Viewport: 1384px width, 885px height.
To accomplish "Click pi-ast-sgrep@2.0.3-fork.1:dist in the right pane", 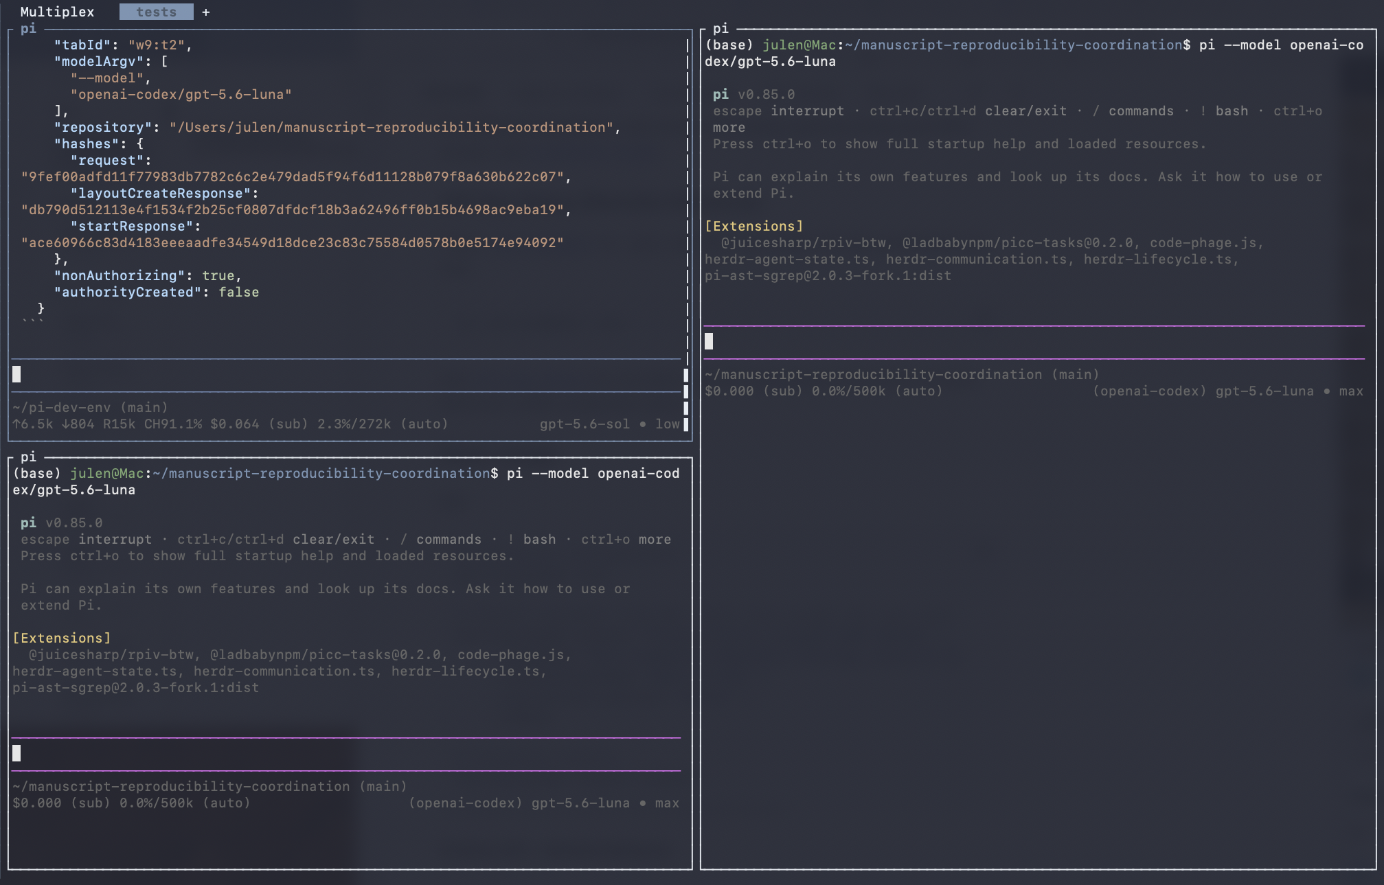I will tap(828, 275).
